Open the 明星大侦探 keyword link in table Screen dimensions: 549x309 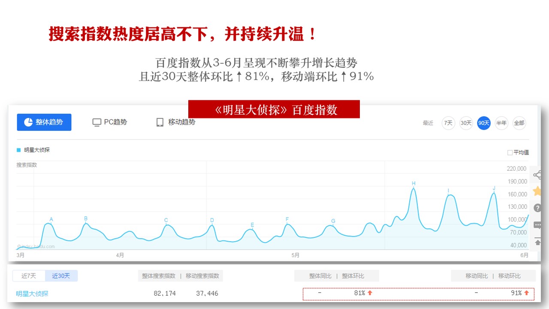[x=32, y=294]
